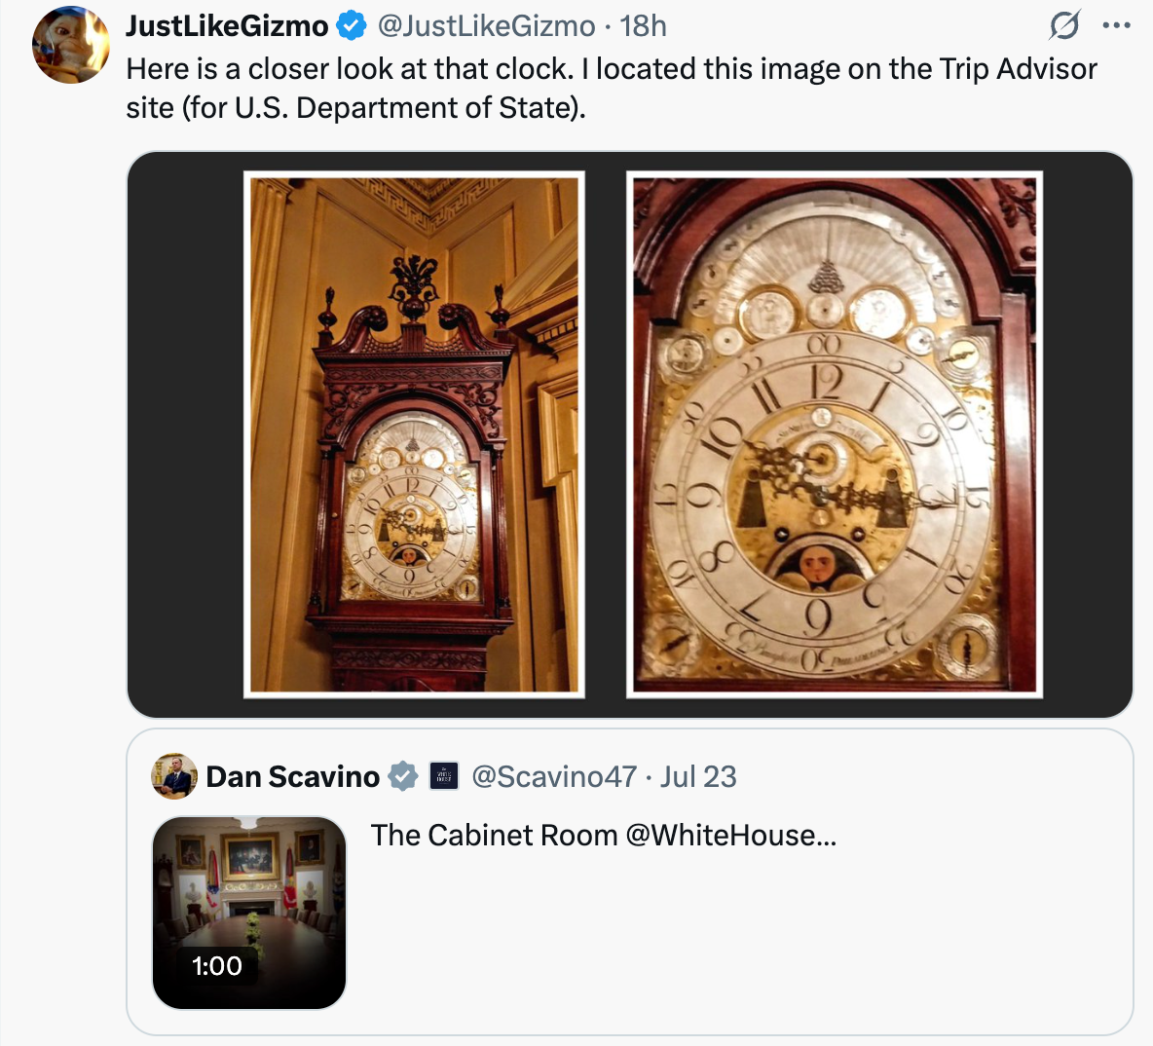Click the tweet text about Trip Advisor
Screen dimensions: 1153x1046
pyautogui.click(x=611, y=89)
